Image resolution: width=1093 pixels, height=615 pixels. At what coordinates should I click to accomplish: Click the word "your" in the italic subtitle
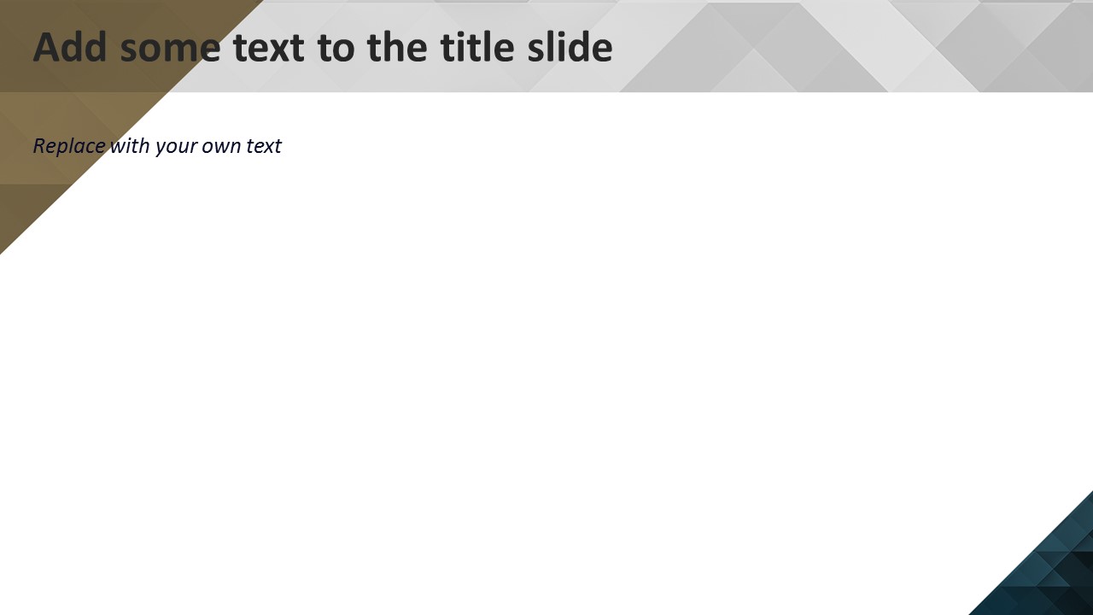point(177,148)
